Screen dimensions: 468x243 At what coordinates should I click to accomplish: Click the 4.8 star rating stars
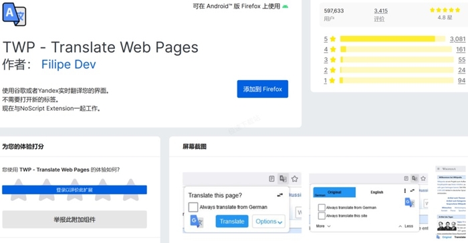point(446,11)
